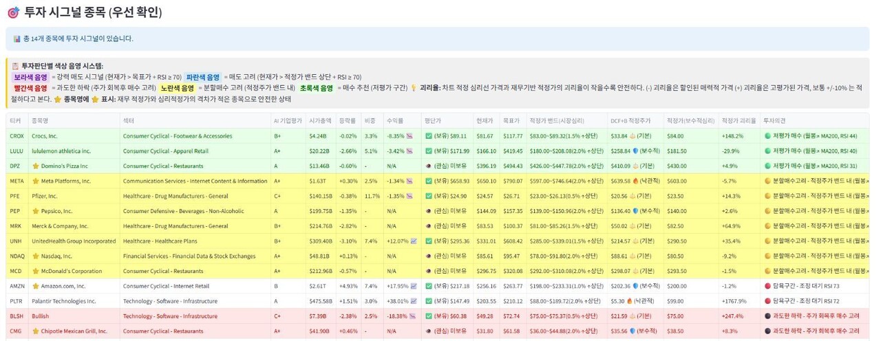Click the star beside Chipotle Mexican Grill
Image resolution: width=881 pixels, height=341 pixels.
pos(36,331)
